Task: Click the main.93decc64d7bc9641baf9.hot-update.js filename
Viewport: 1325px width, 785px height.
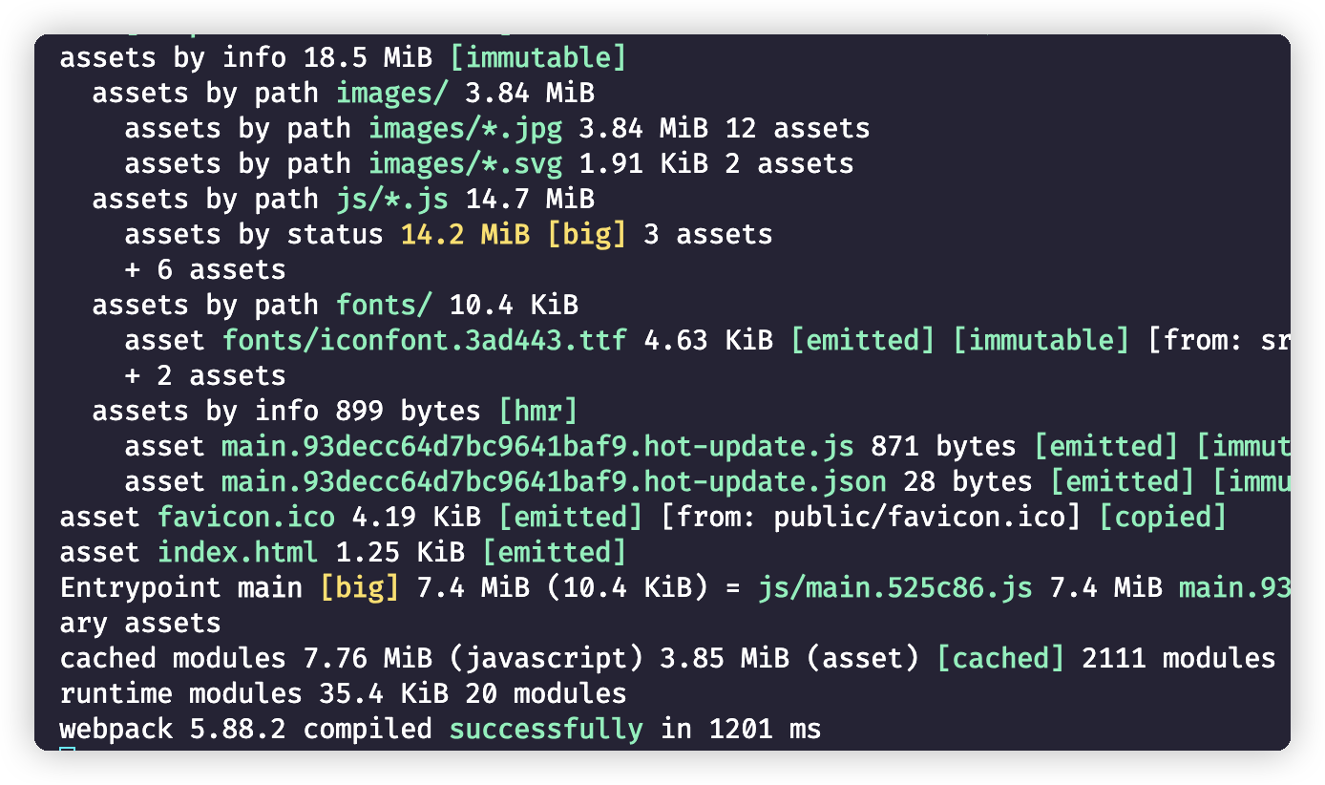Action: click(x=538, y=446)
